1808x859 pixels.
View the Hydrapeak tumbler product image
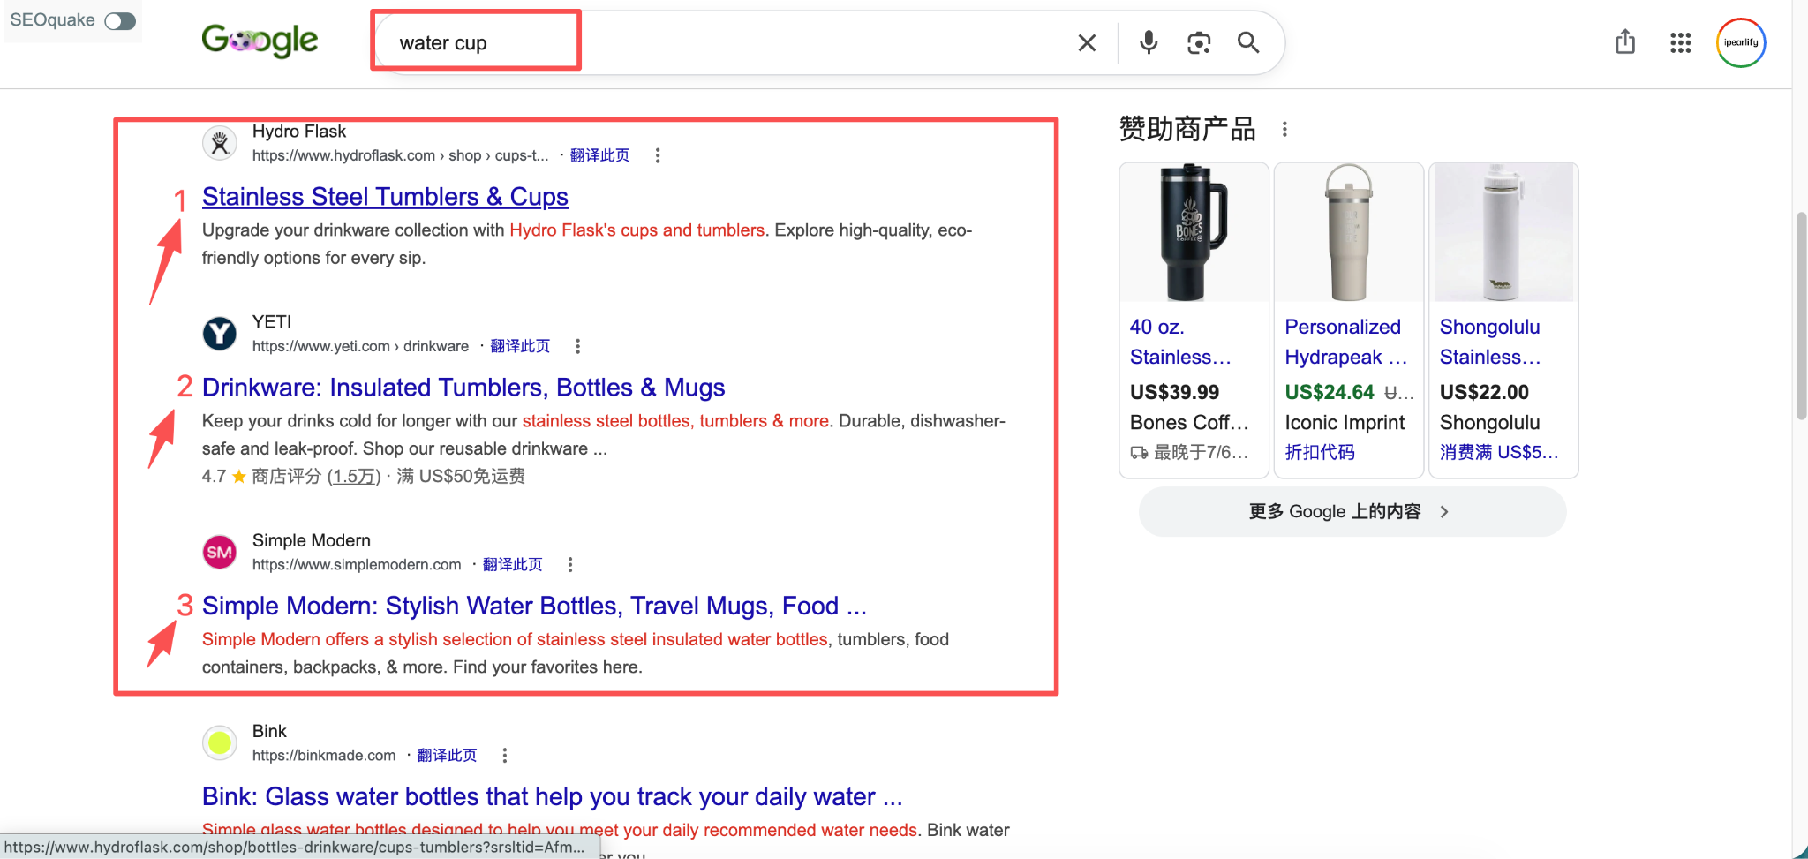click(x=1348, y=232)
